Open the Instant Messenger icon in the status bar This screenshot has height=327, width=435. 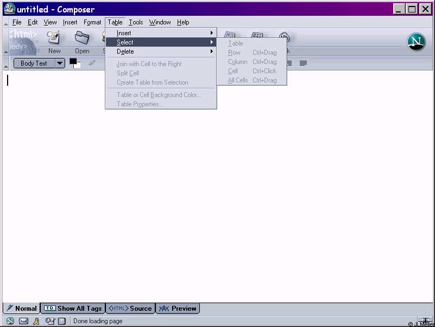pyautogui.click(x=36, y=321)
